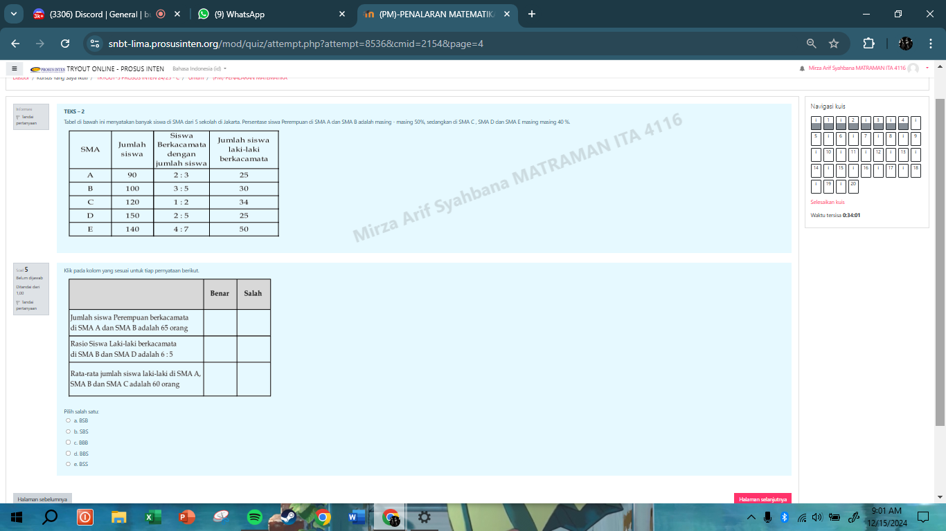Image resolution: width=946 pixels, height=531 pixels.
Task: Click the volume speaker tray icon
Action: tap(816, 517)
